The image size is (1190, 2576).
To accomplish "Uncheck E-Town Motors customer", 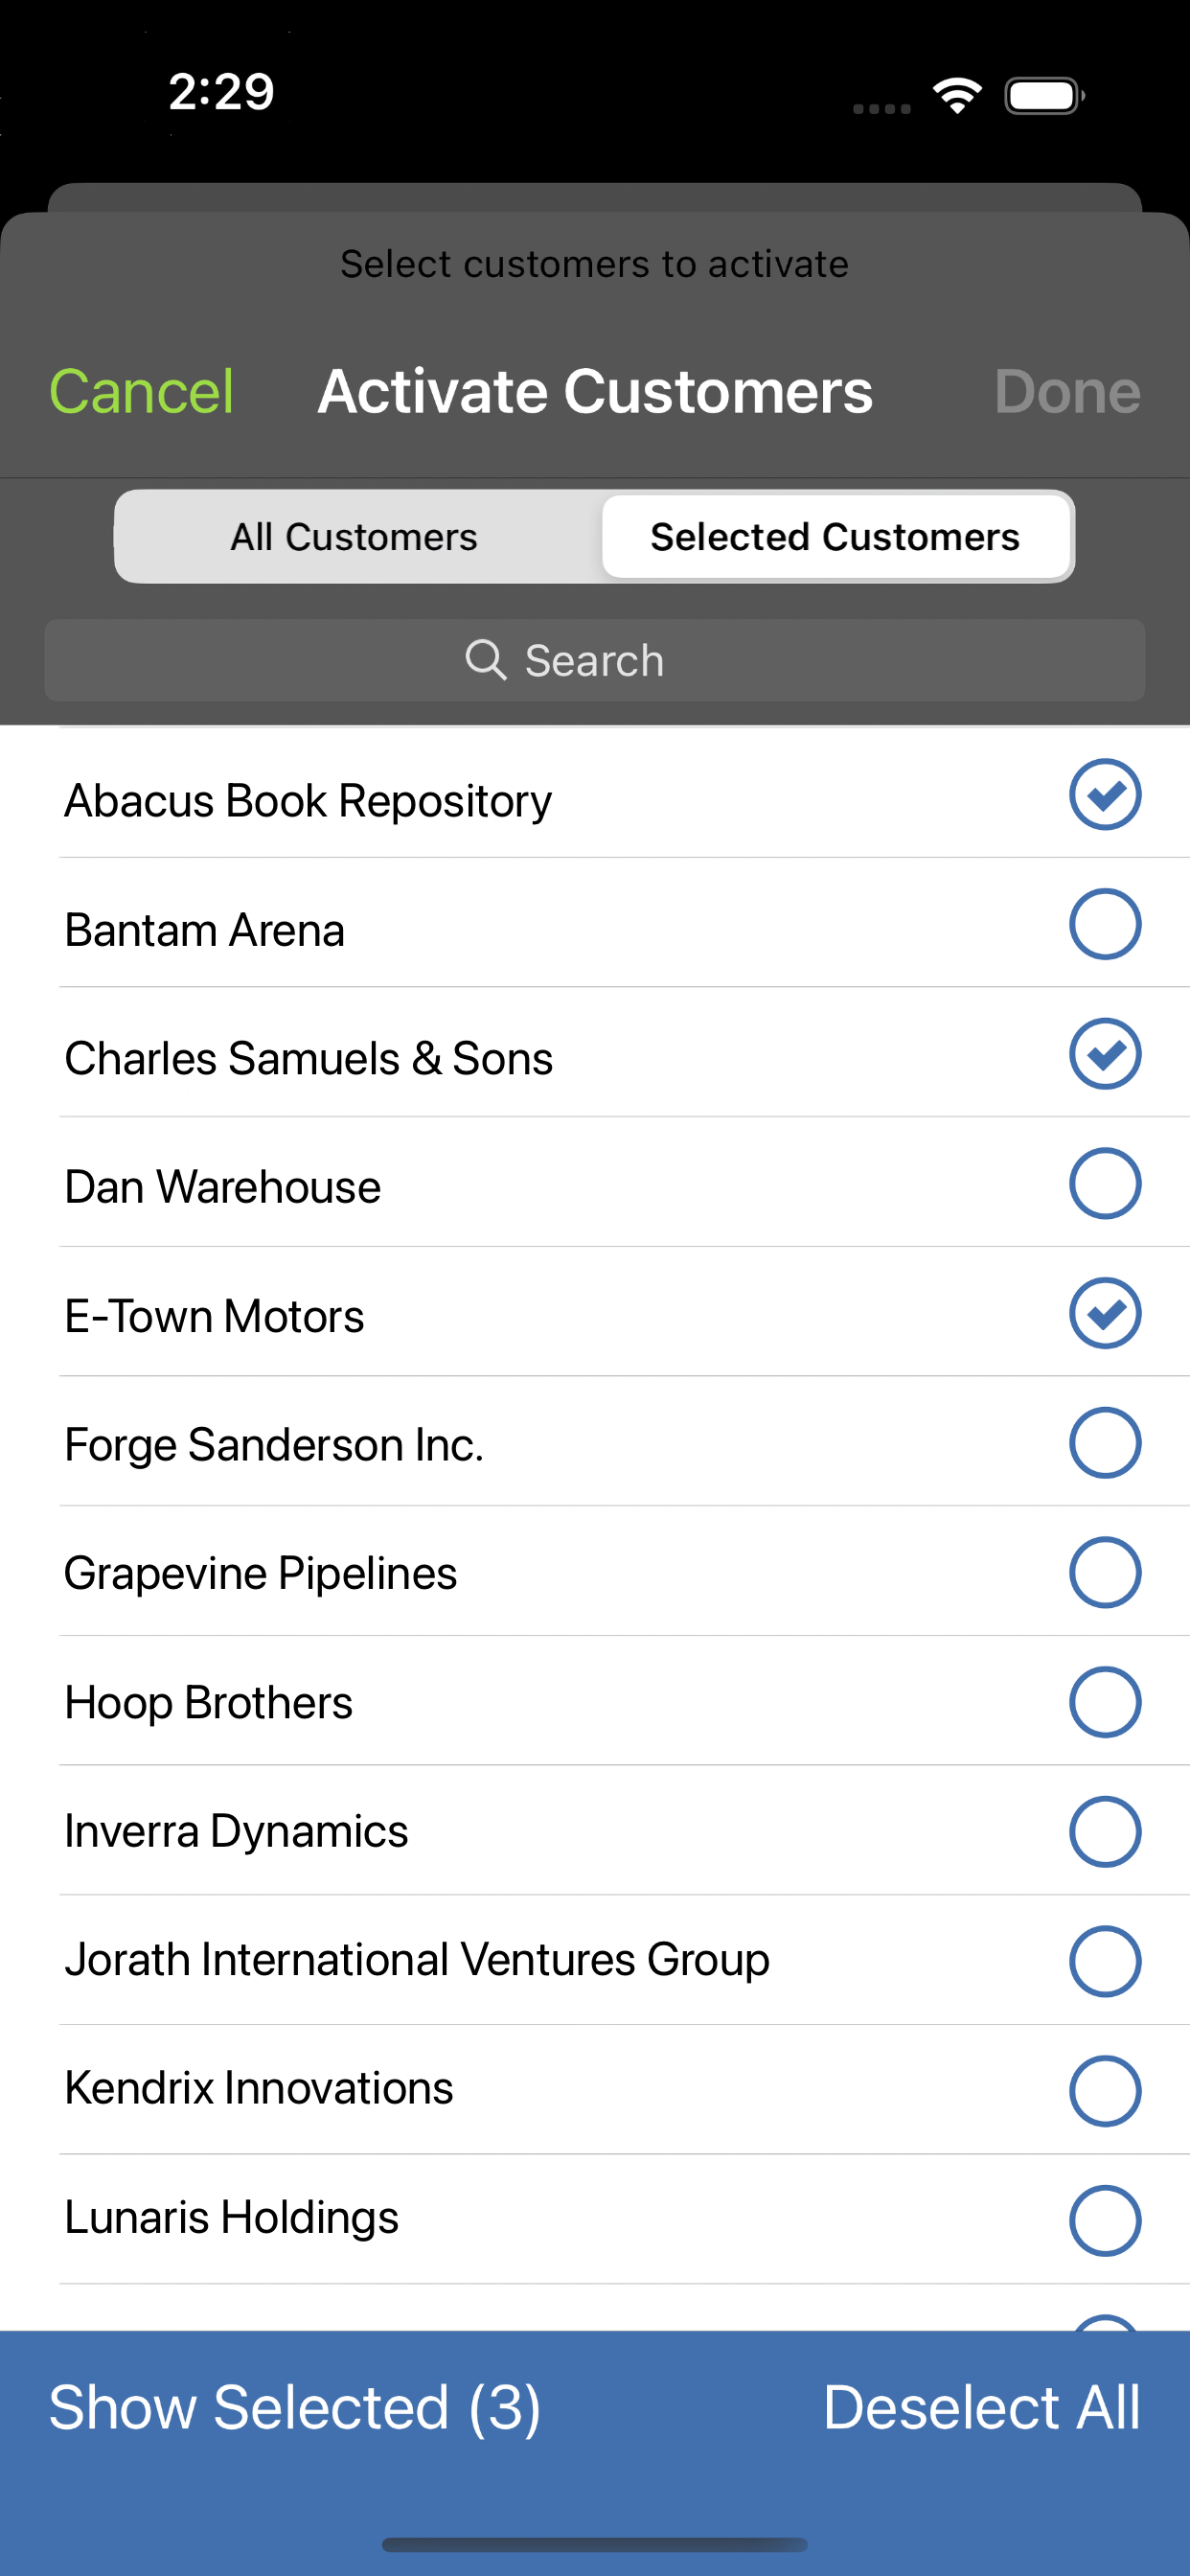I will (x=1104, y=1313).
